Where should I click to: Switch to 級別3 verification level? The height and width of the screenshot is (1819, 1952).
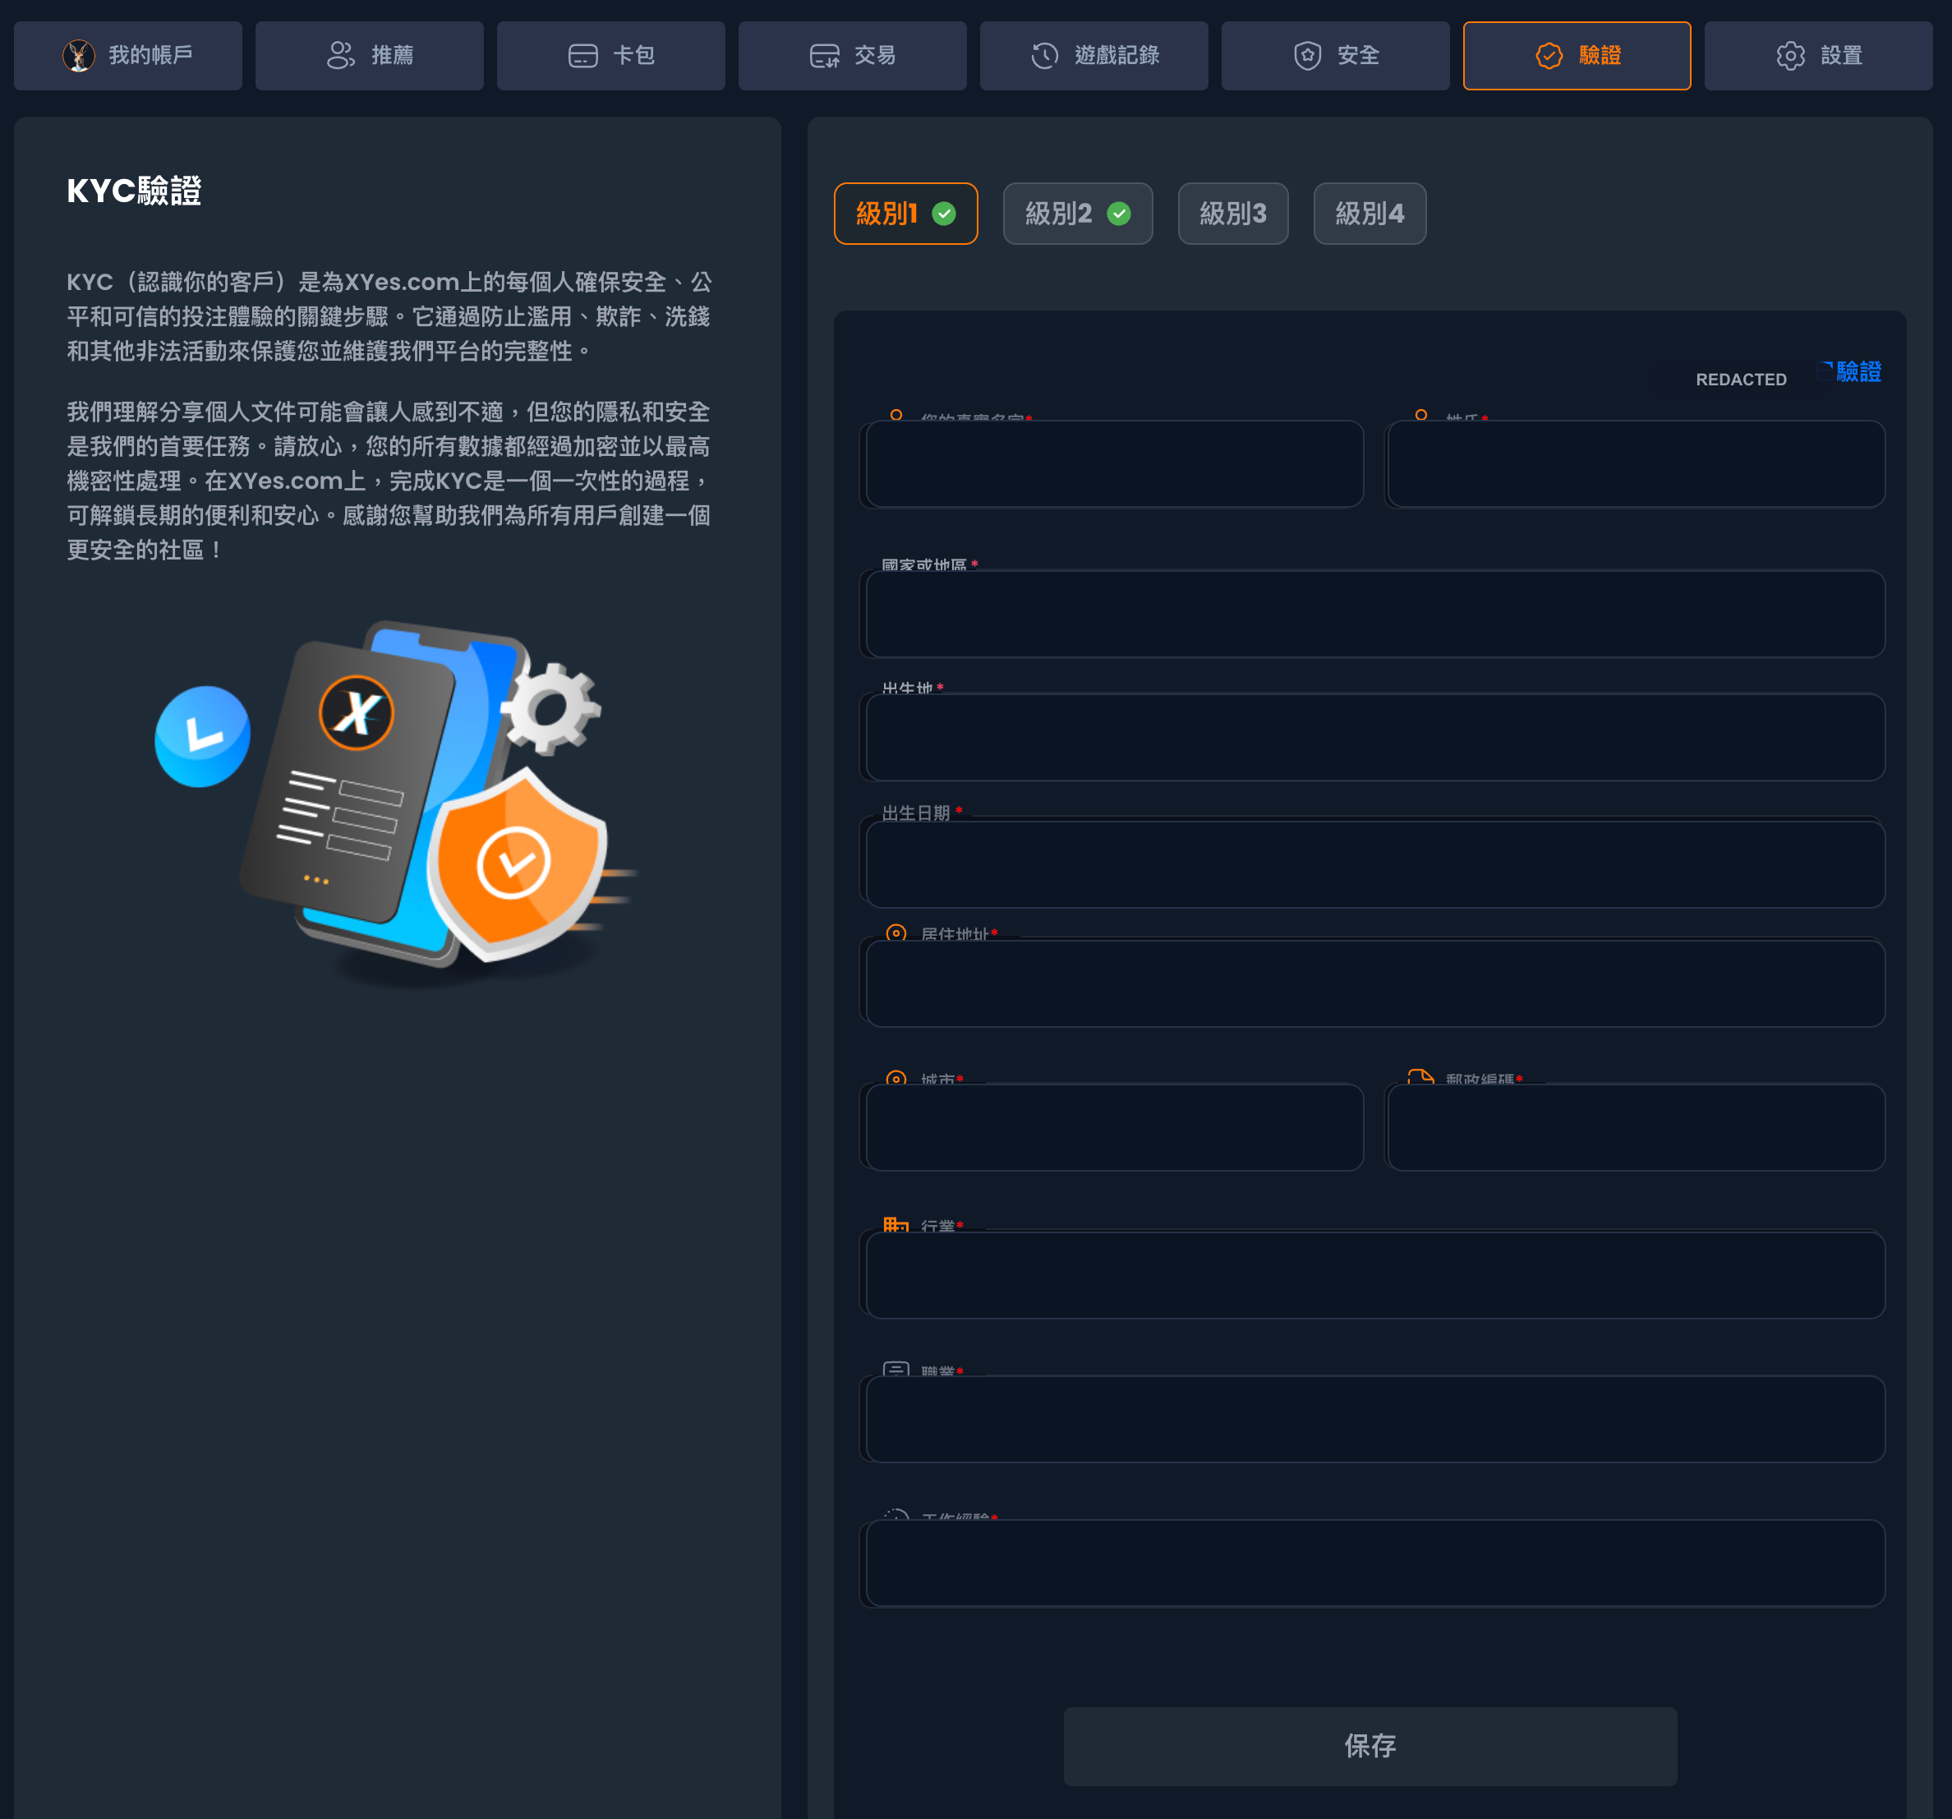pyautogui.click(x=1232, y=213)
